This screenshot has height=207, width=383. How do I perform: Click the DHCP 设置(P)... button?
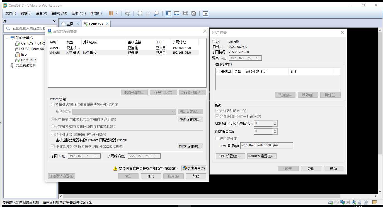click(190, 146)
